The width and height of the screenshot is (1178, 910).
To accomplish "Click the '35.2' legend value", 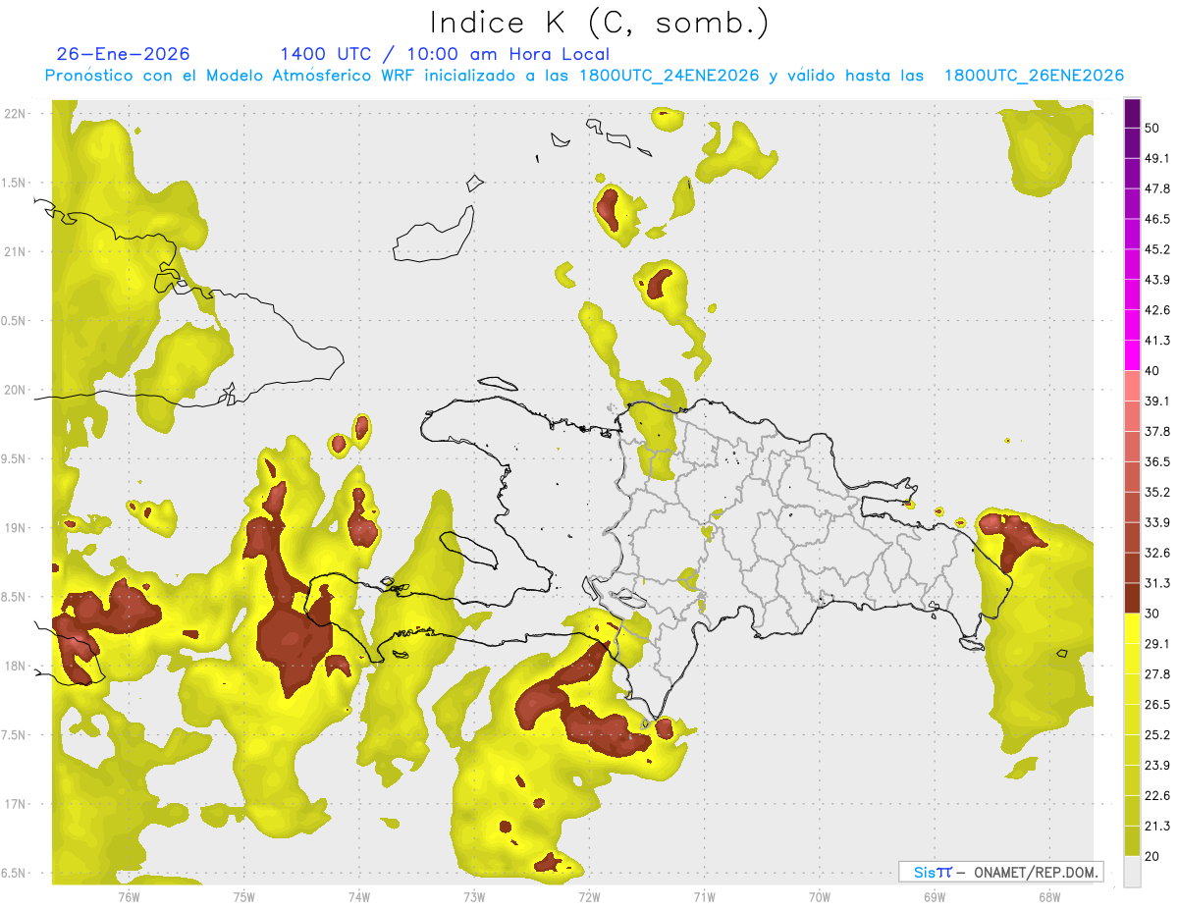I will [1156, 492].
